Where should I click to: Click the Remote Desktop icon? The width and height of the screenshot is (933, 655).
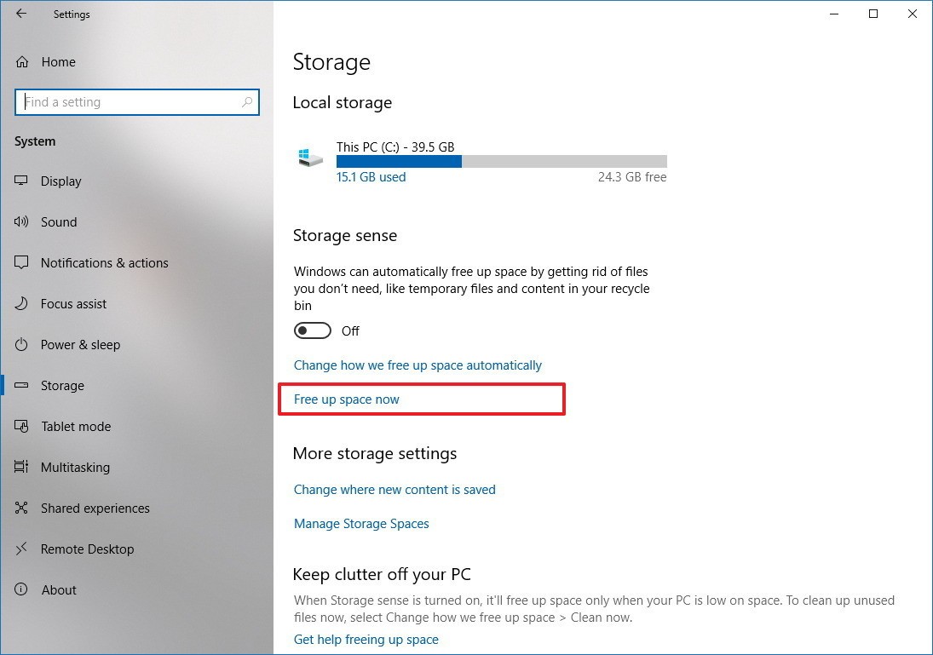(22, 549)
